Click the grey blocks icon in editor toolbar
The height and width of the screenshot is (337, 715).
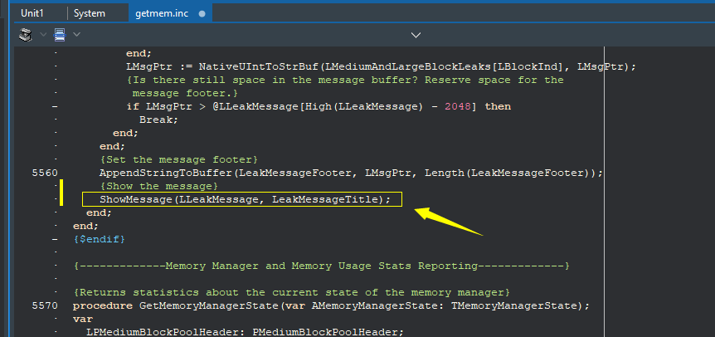[26, 34]
